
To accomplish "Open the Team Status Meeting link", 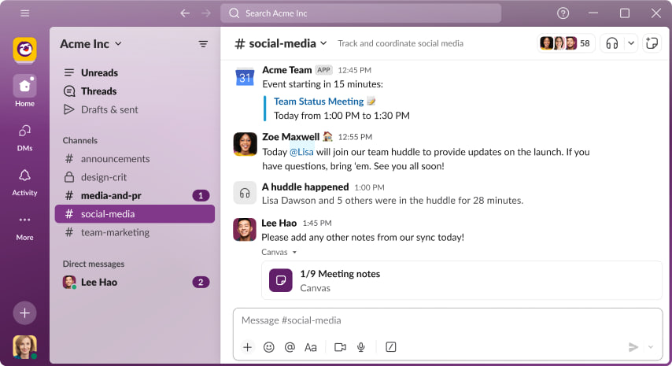I will 319,102.
